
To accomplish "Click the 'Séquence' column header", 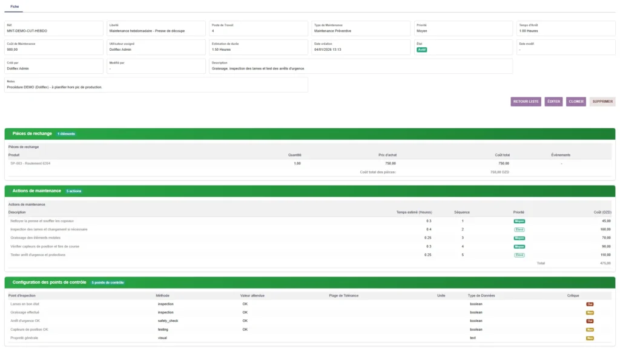I will coord(461,212).
